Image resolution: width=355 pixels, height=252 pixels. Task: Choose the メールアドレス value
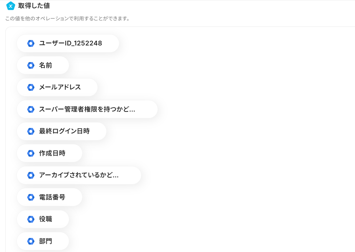point(60,87)
